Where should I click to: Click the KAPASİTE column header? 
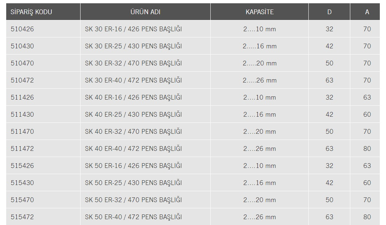tap(260, 12)
